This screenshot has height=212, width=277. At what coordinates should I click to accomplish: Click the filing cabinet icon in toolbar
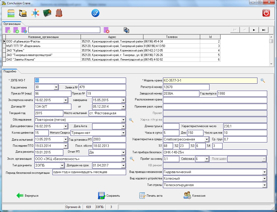pyautogui.click(x=11, y=13)
